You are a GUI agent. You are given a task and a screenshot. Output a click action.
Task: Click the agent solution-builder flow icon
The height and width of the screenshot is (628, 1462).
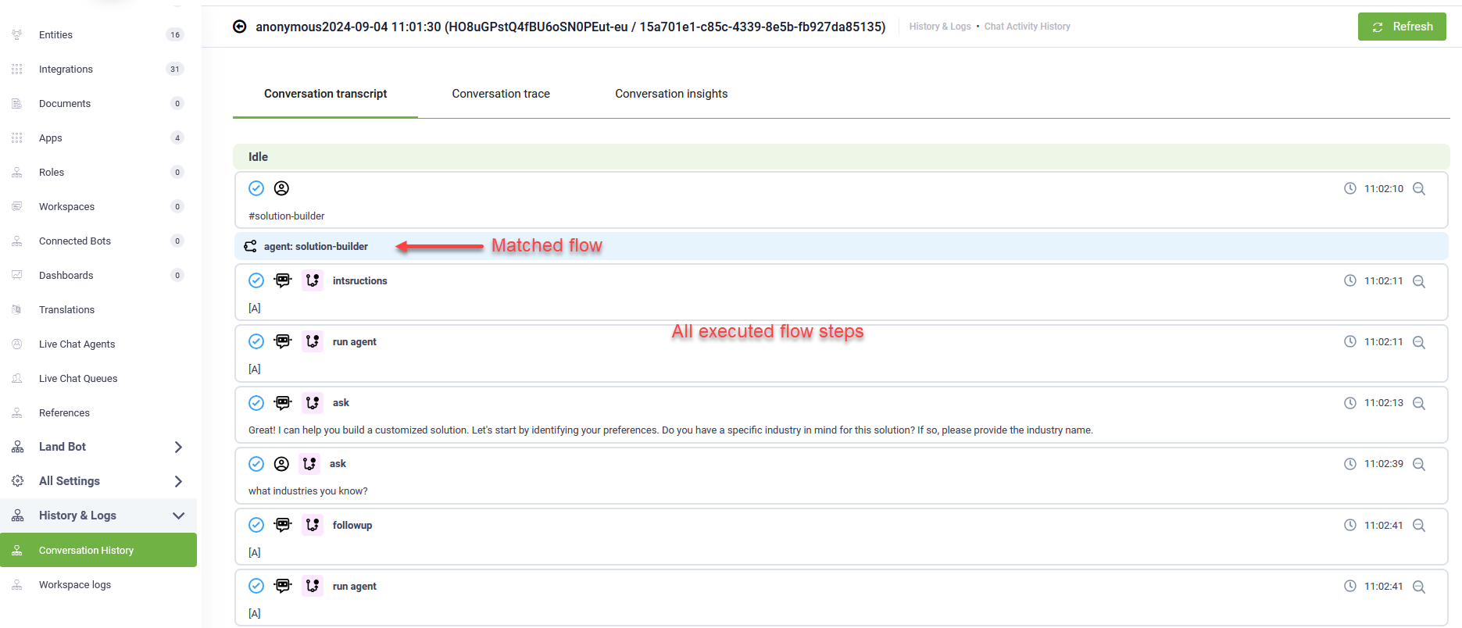tap(250, 246)
